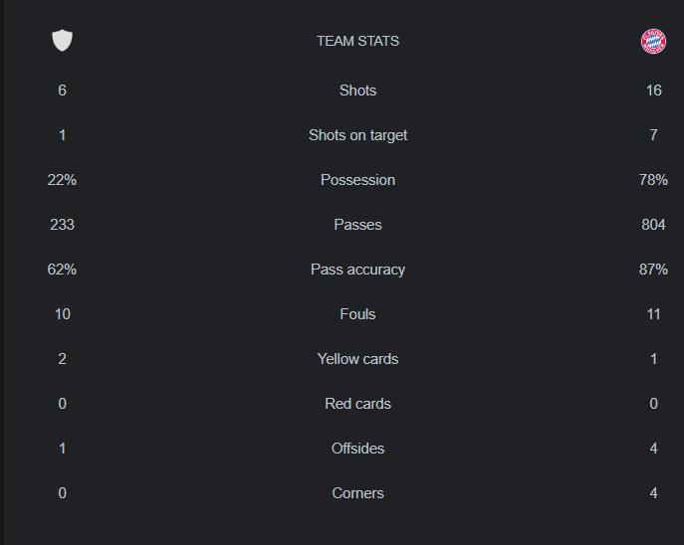This screenshot has width=684, height=545.
Task: Select the Fouls row label
Action: click(x=357, y=314)
